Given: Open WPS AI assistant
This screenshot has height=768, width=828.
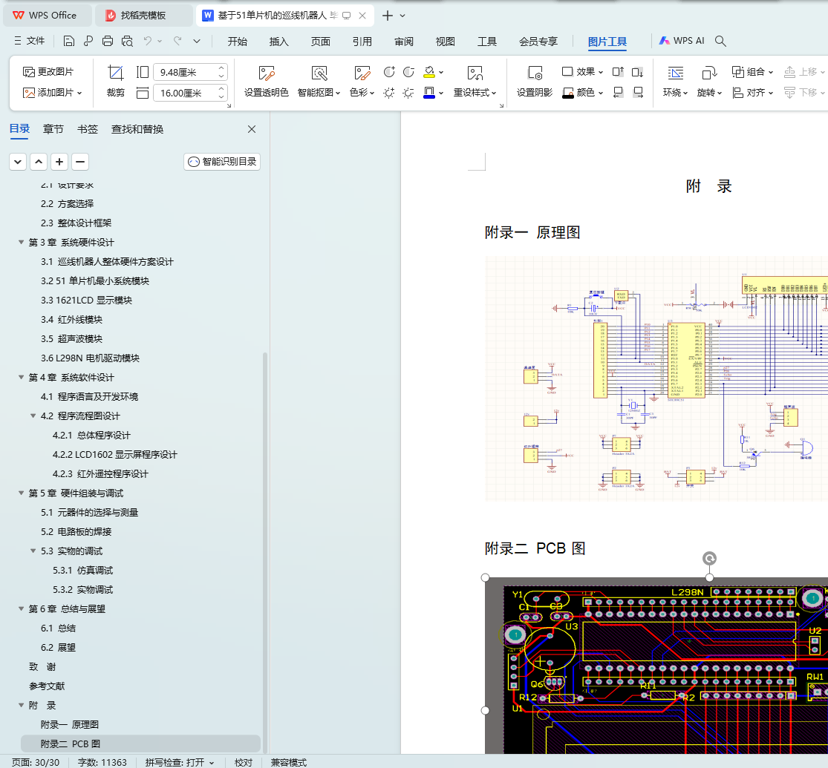Looking at the screenshot, I should (682, 41).
